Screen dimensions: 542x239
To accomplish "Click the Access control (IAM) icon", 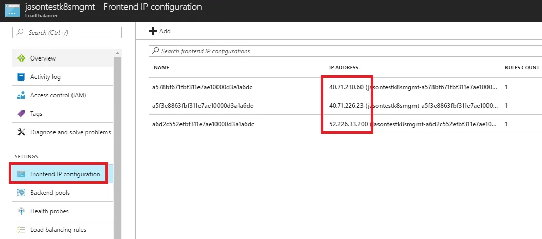I will pyautogui.click(x=21, y=95).
